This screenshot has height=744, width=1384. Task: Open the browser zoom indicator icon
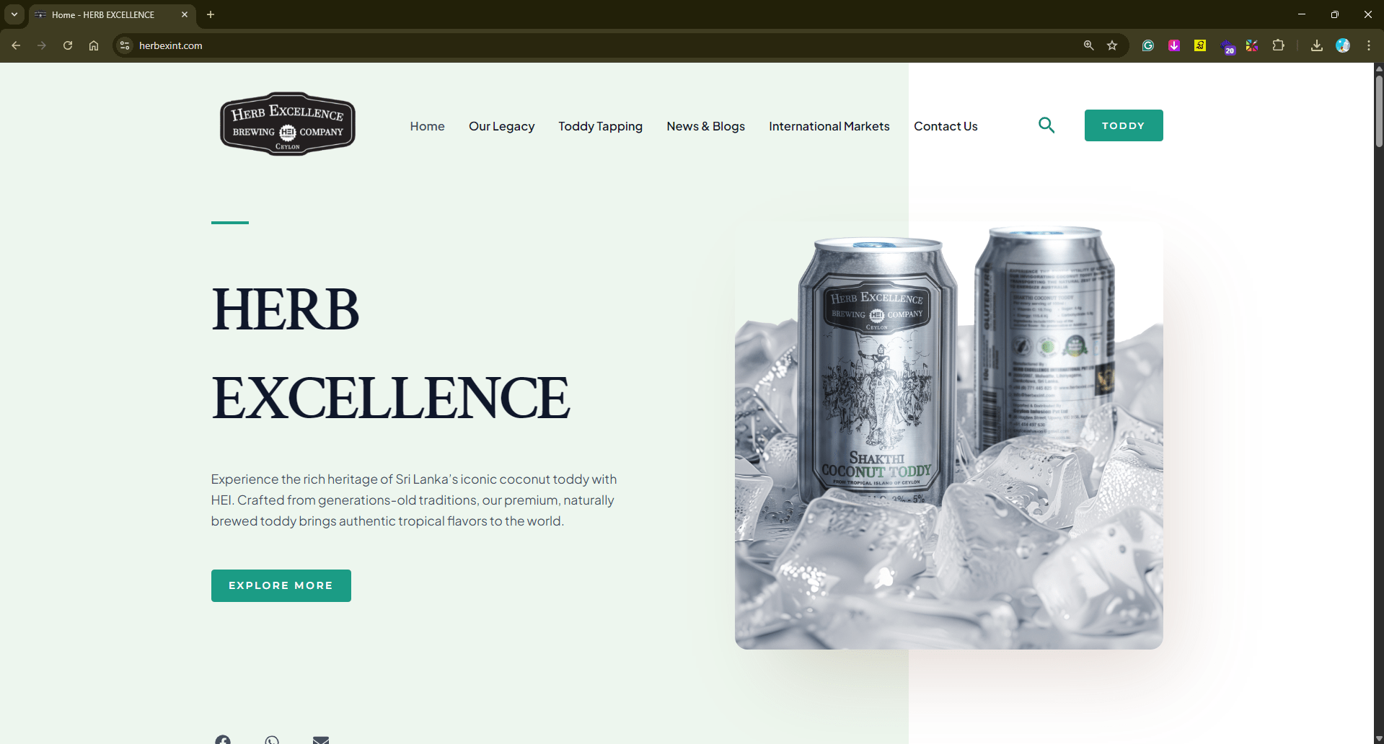click(x=1089, y=45)
